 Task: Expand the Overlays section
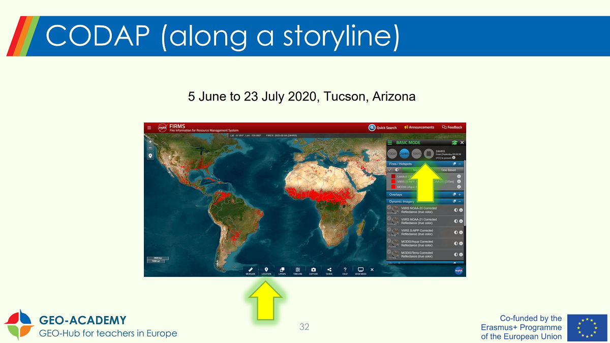point(460,195)
